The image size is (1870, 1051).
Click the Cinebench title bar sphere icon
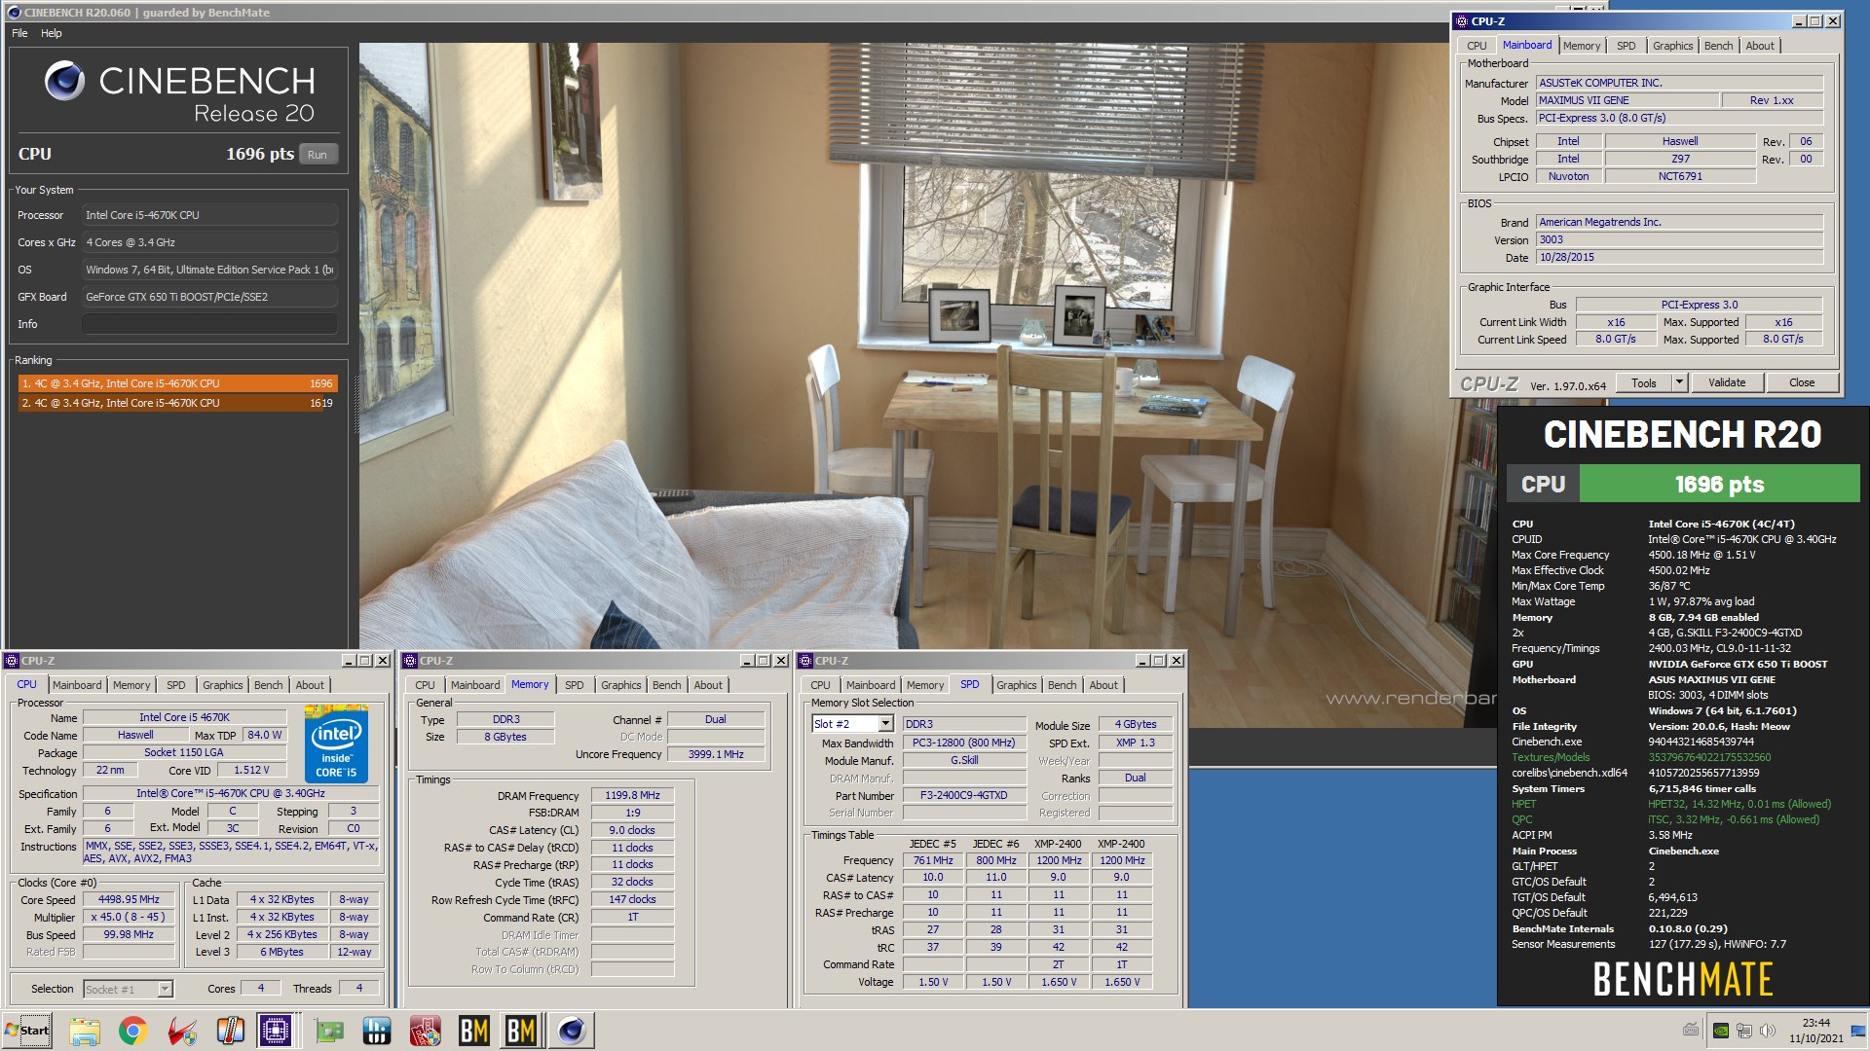coord(14,13)
